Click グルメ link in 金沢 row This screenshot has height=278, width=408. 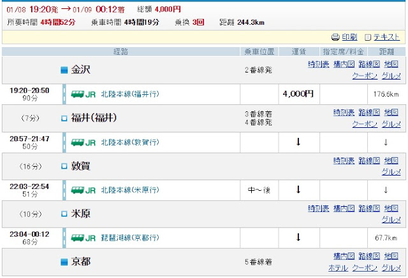(x=391, y=76)
